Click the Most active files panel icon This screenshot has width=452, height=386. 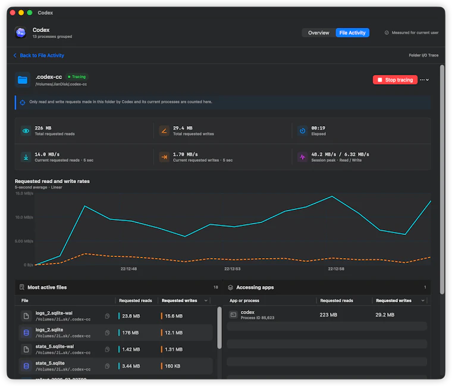pyautogui.click(x=21, y=287)
